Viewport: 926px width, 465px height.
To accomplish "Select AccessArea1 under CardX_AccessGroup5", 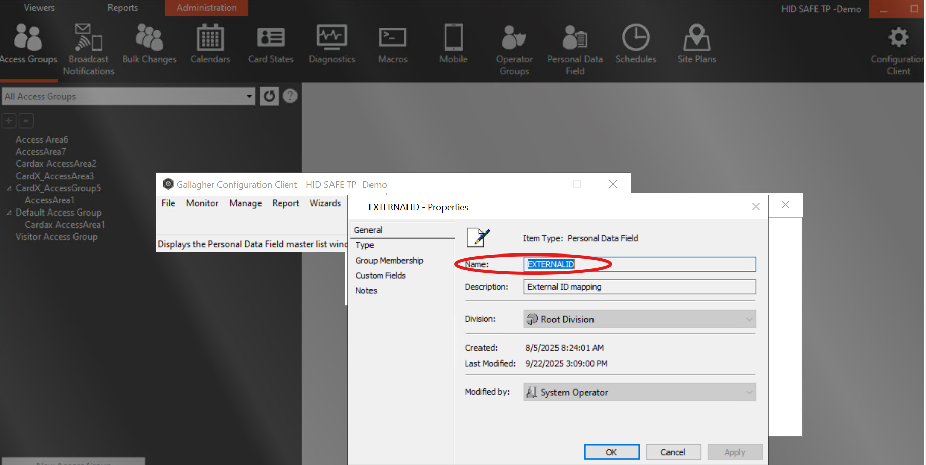I will tap(50, 200).
